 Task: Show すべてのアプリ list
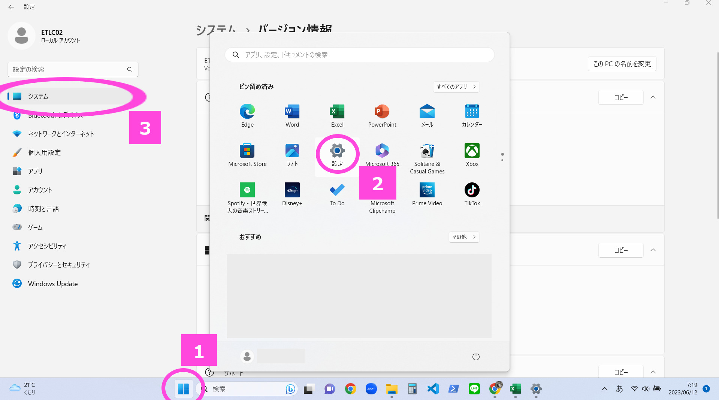[456, 87]
